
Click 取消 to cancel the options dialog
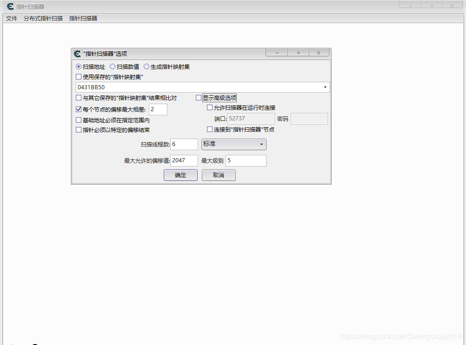click(219, 175)
